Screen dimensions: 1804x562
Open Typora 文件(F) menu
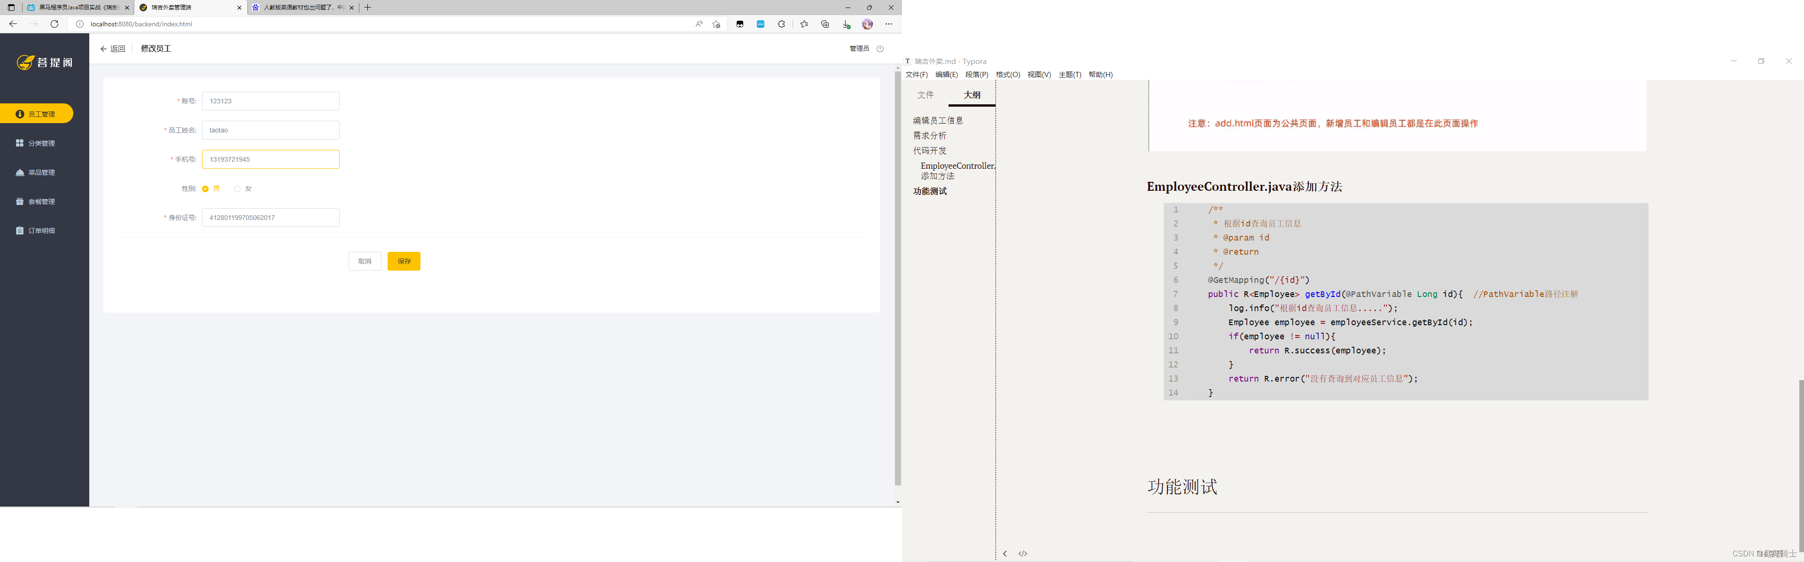(x=917, y=75)
